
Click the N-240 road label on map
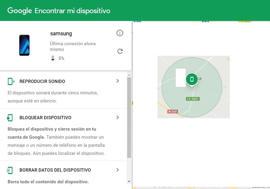[172, 111]
